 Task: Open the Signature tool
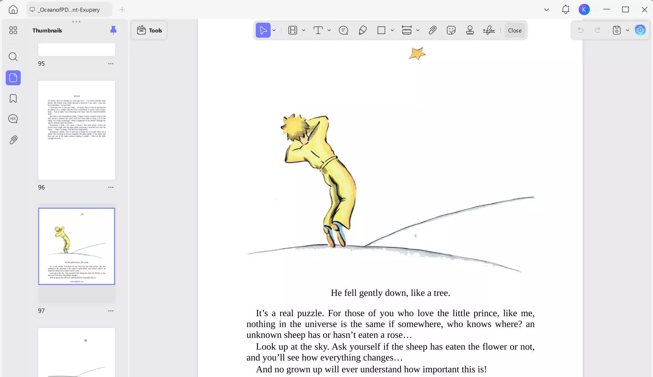coord(489,30)
